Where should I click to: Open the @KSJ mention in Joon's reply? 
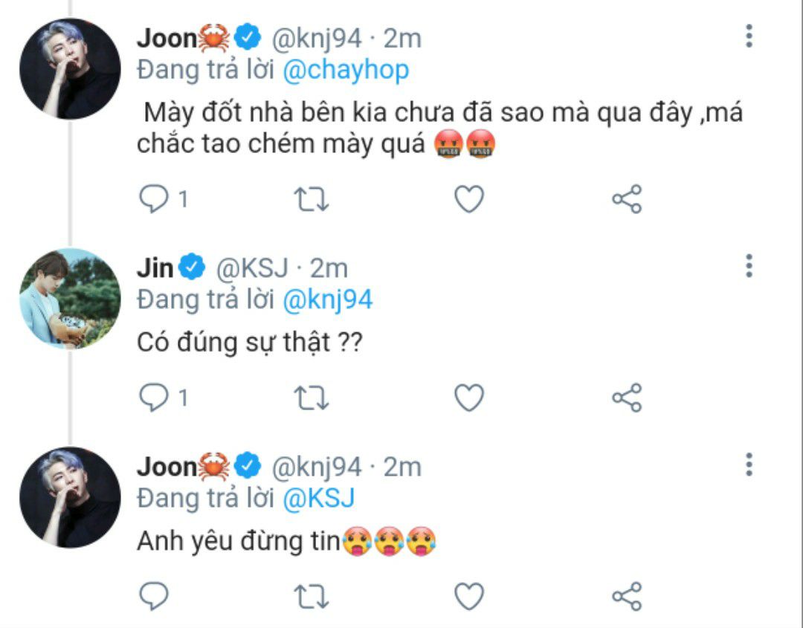pyautogui.click(x=318, y=499)
